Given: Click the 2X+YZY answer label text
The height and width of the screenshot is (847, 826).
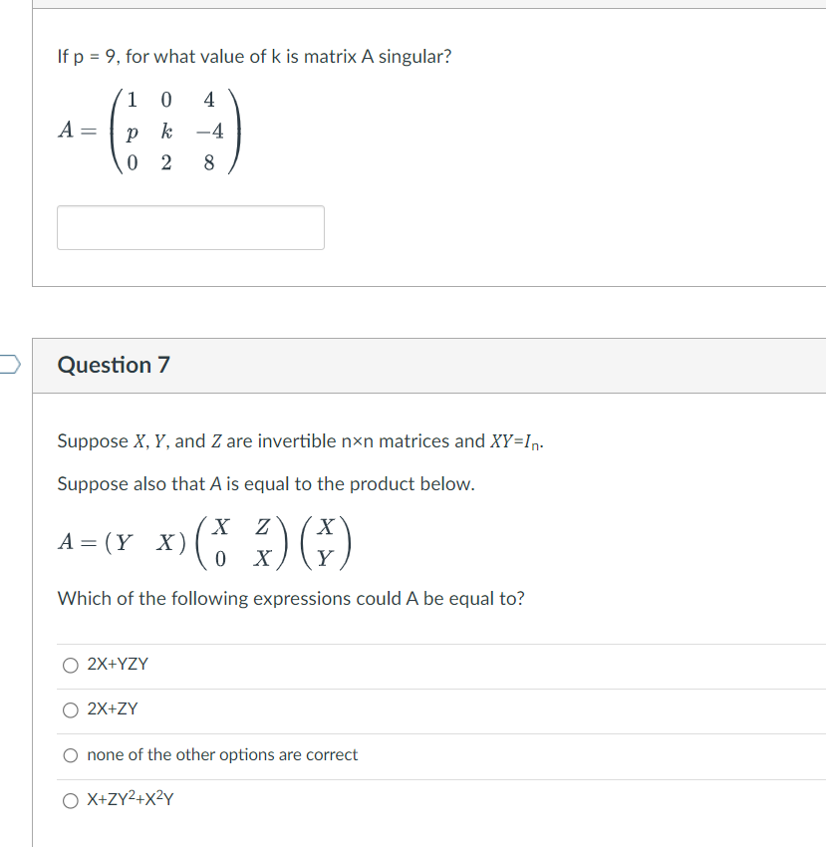Looking at the screenshot, I should click(x=117, y=665).
